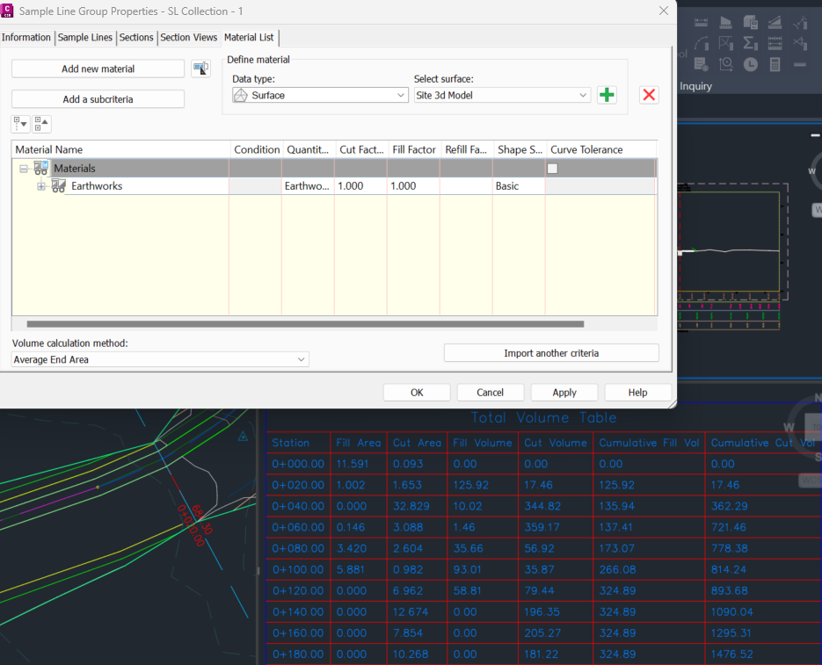
Task: Apply the material list changes
Action: click(x=564, y=392)
